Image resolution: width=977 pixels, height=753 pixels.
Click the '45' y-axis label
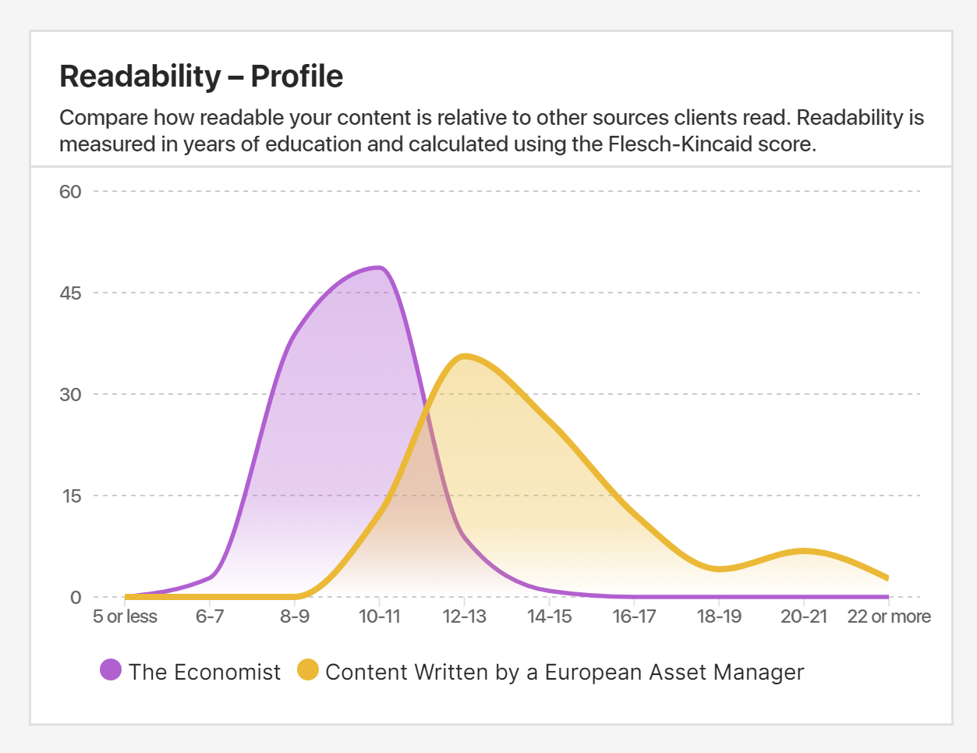pyautogui.click(x=70, y=293)
